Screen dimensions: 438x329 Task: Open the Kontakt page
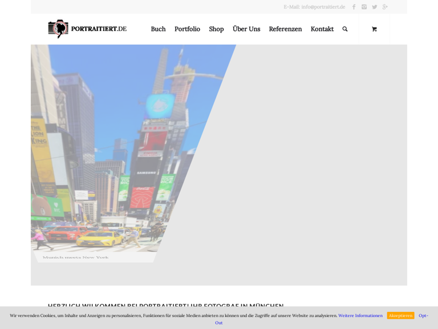click(322, 29)
